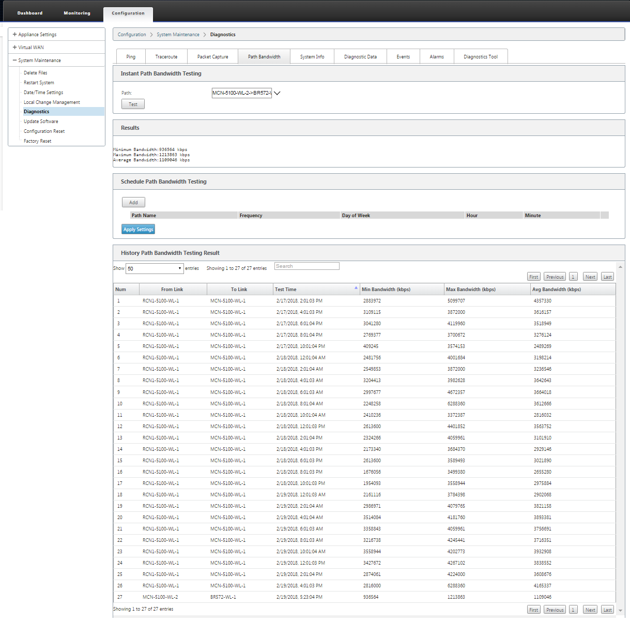Open Update Software in sidebar
630x622 pixels.
(41, 122)
